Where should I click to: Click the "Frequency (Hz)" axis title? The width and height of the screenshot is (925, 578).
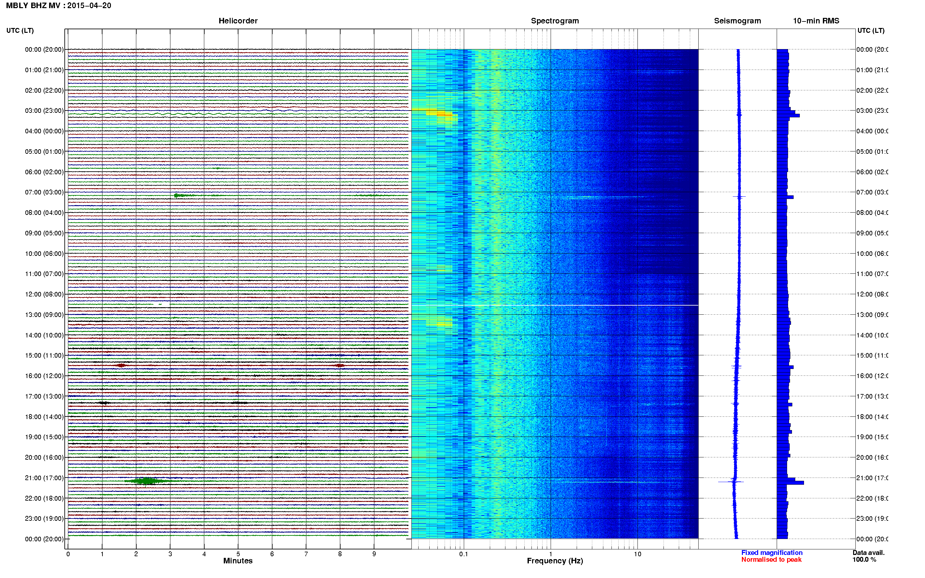coord(555,561)
